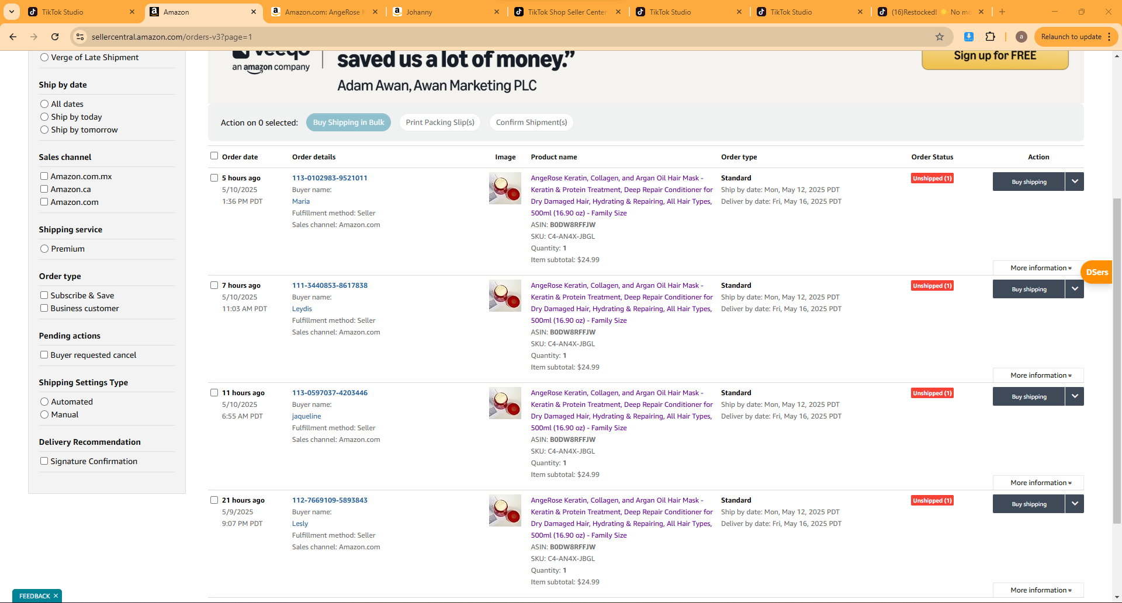Image resolution: width=1122 pixels, height=603 pixels.
Task: Click Buy Shipping in Bulk
Action: pos(348,123)
